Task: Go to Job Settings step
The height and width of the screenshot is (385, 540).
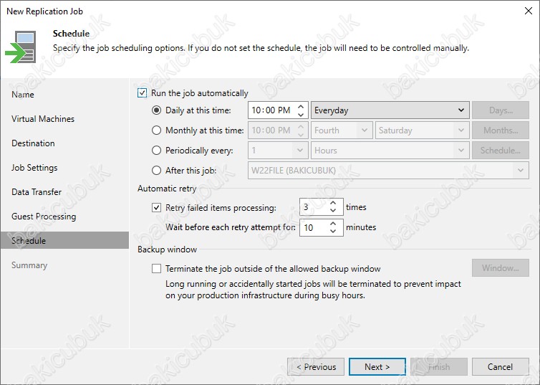Action: [x=34, y=168]
